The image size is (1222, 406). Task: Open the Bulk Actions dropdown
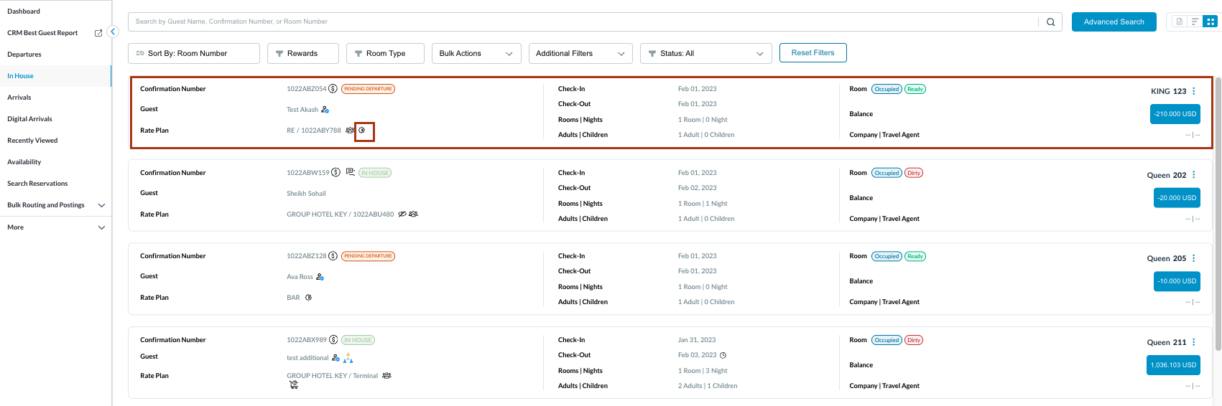click(476, 54)
